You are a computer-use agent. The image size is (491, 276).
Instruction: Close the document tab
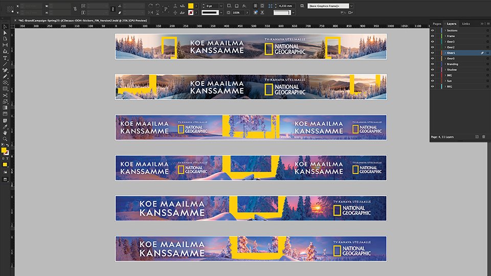15,20
